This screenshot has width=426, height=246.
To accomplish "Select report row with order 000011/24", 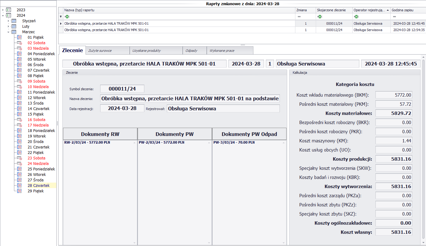I will [x=242, y=23].
